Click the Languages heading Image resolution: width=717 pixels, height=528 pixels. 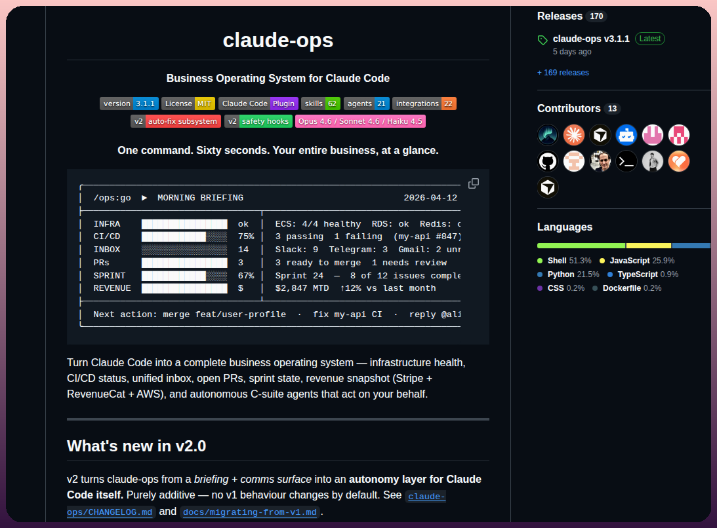[x=565, y=227]
